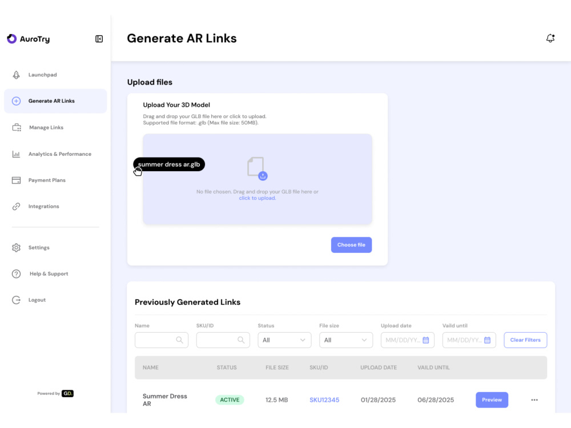571x428 pixels.
Task: Click the 12.5 MB file size cell
Action: (276, 400)
